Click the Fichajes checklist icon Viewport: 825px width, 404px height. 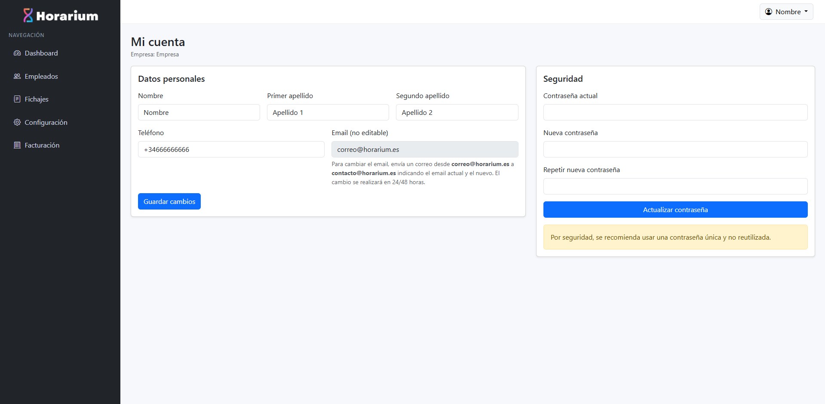point(17,99)
